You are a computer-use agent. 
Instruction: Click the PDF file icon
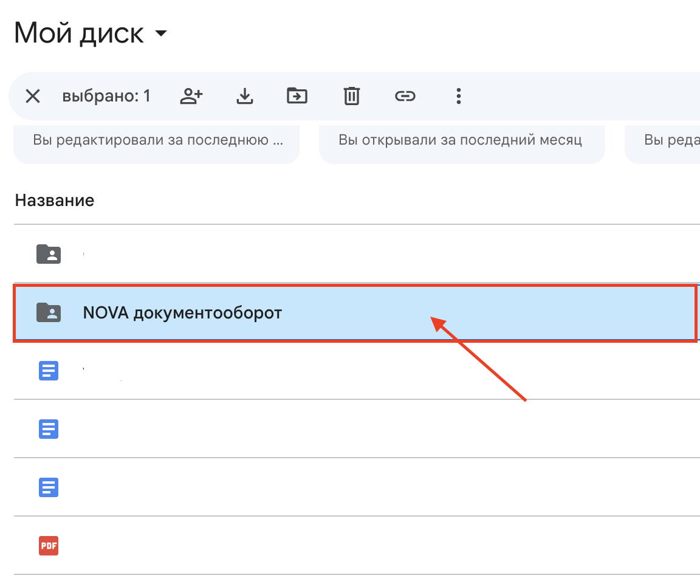49,545
